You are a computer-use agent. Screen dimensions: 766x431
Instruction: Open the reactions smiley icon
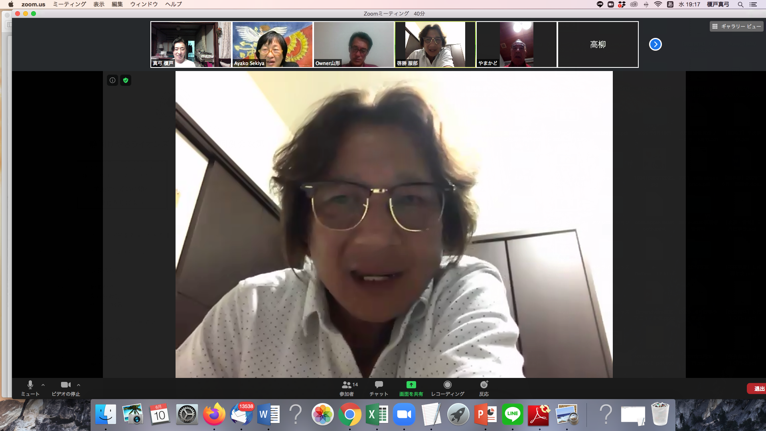pos(484,385)
